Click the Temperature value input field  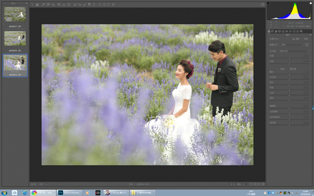[306, 56]
